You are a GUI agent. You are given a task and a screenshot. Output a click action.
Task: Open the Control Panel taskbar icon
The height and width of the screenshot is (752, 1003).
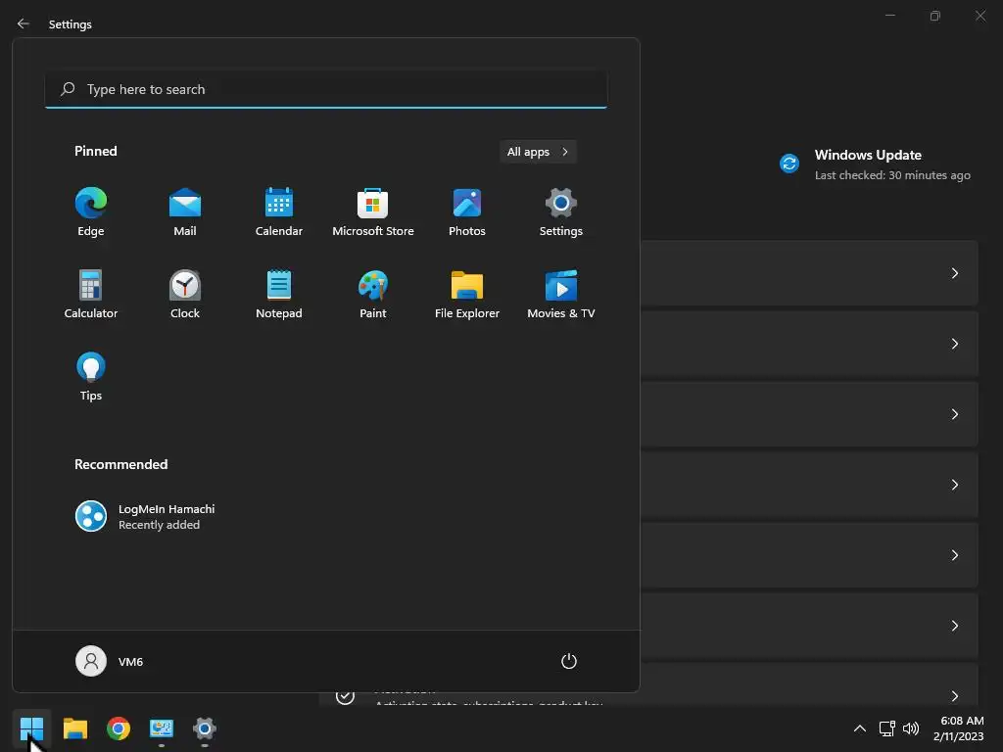(x=162, y=728)
